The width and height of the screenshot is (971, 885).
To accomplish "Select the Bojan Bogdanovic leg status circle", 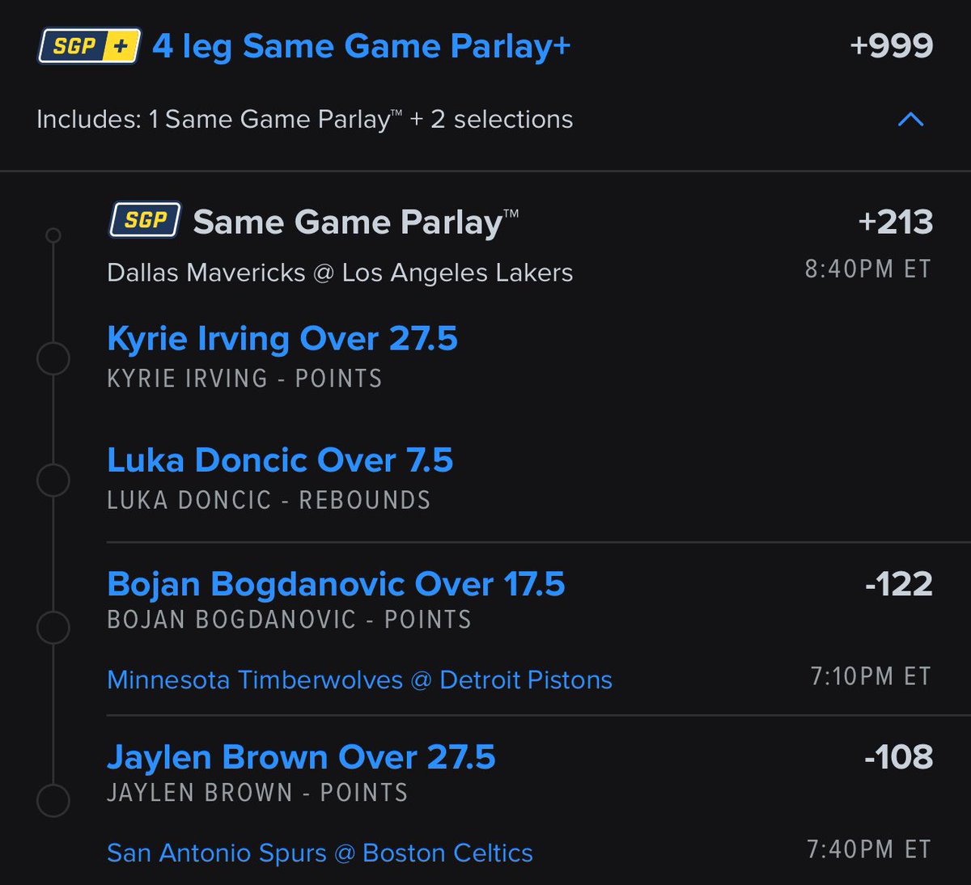I will pos(53,627).
